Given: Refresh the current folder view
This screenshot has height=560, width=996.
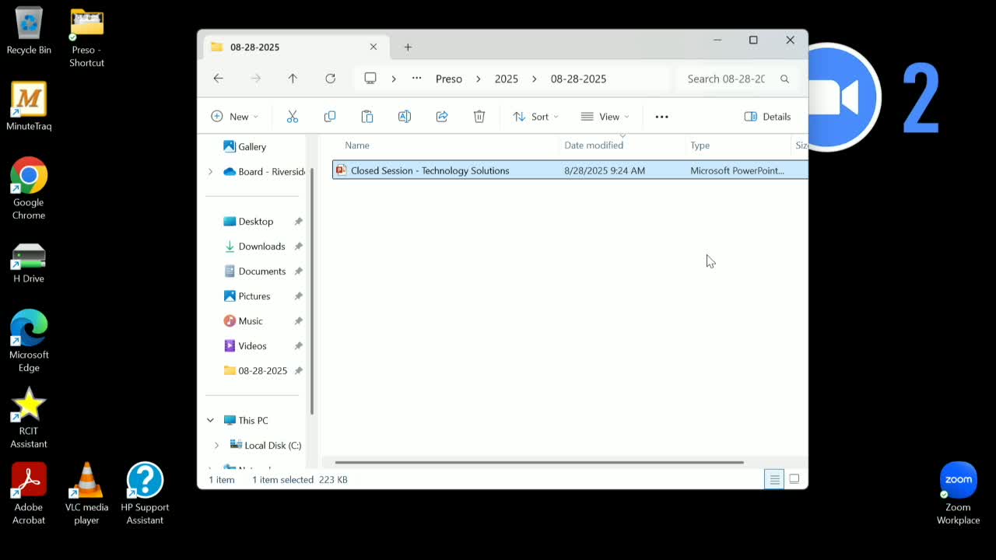Looking at the screenshot, I should 330,79.
